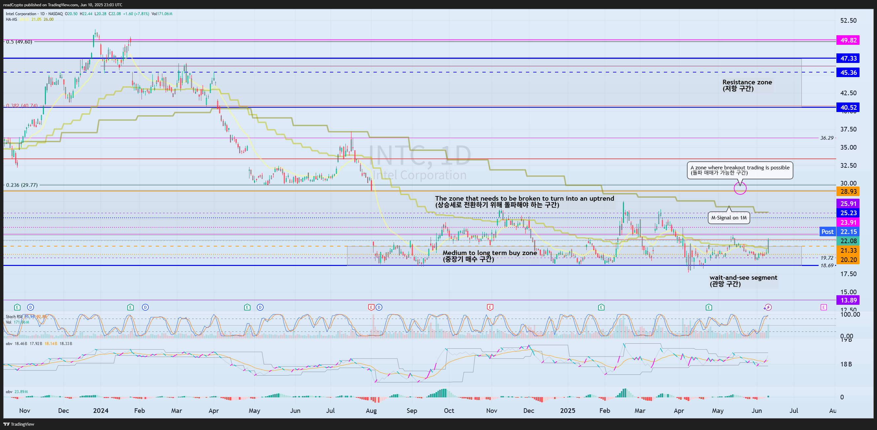Click the obv legend with 18.46B values
This screenshot has width=877, height=430.
(x=39, y=344)
